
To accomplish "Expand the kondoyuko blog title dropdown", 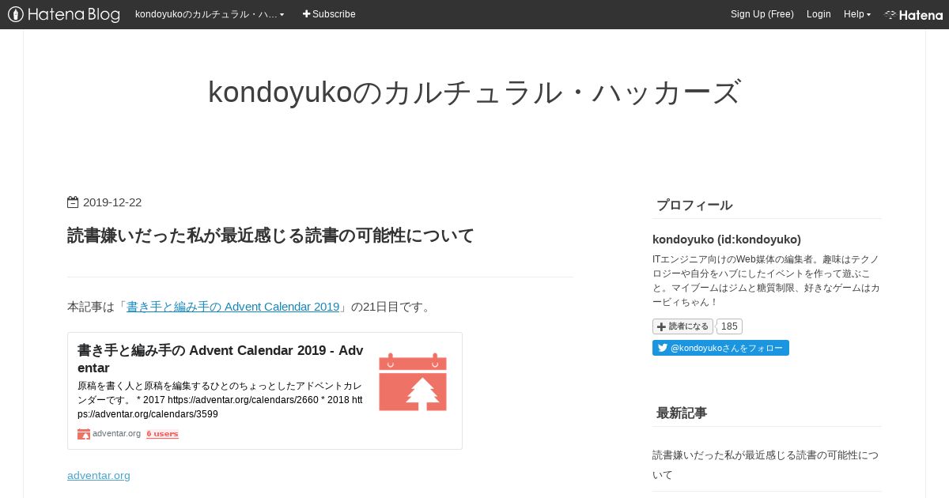I will pos(210,14).
